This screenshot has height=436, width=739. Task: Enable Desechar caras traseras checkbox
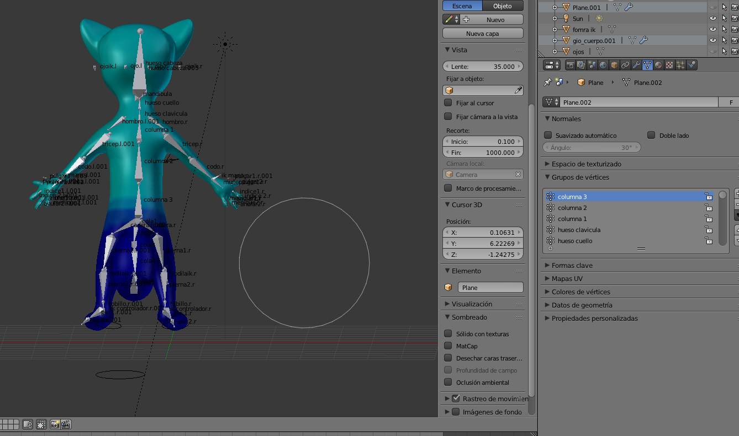[448, 358]
